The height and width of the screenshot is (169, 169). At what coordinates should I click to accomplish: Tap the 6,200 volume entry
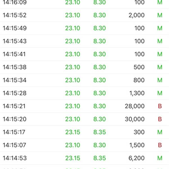[x=137, y=158]
